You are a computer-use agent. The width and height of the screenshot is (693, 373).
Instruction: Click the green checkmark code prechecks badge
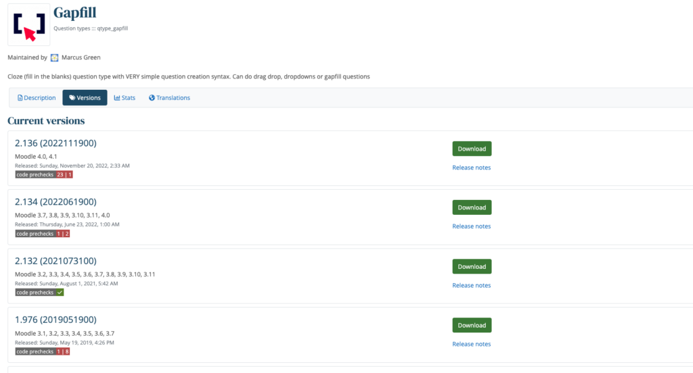click(x=39, y=293)
